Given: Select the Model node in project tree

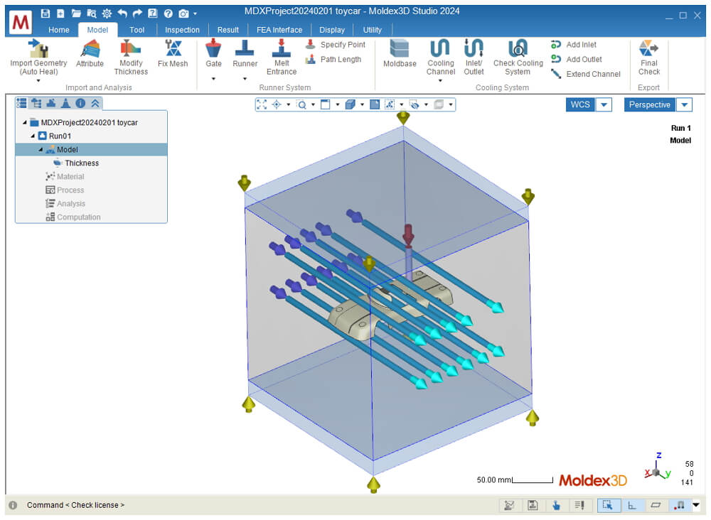Looking at the screenshot, I should 91,149.
